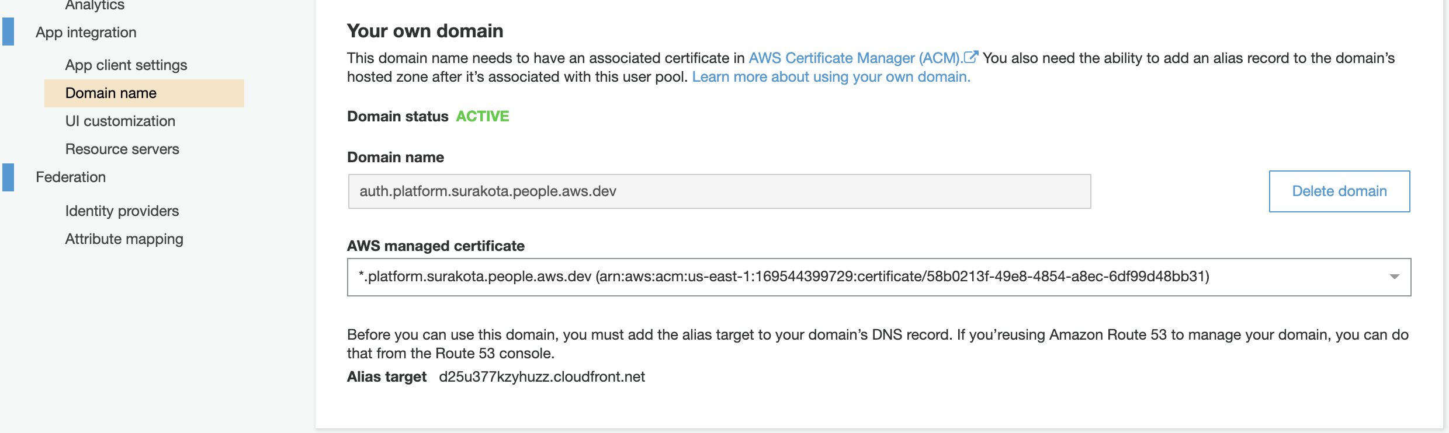1449x433 pixels.
Task: Select App integration in the sidebar
Action: (x=86, y=33)
